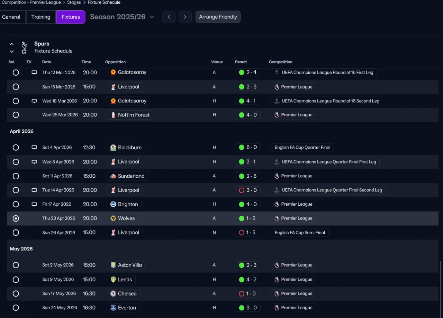
Task: Click the Arrange Friendly button
Action: tap(218, 17)
